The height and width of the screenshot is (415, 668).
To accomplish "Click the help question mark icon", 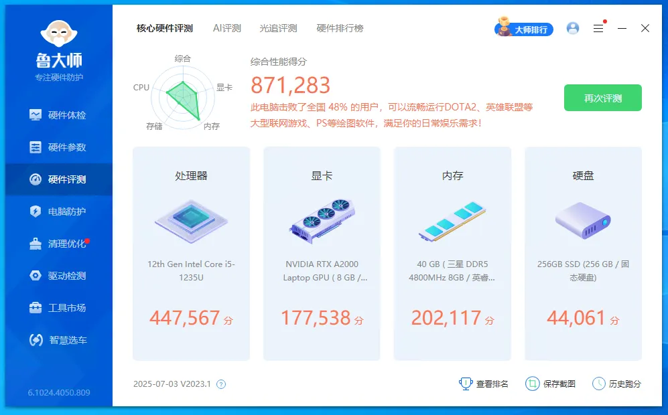I will point(221,384).
